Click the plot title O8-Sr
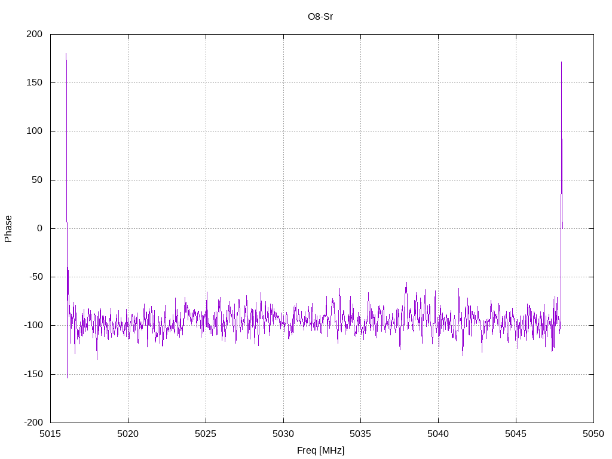Viewport: 612px width, 459px height. point(320,17)
